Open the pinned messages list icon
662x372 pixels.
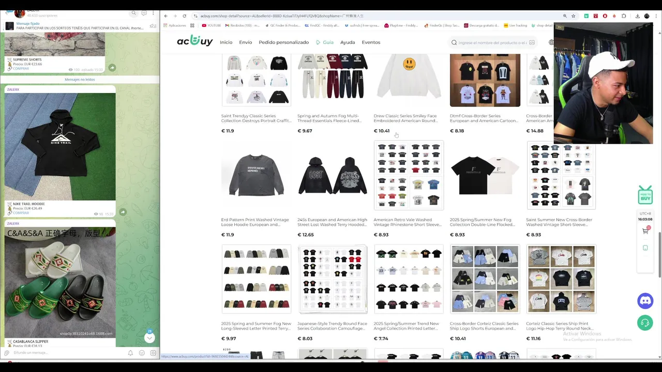coord(153,26)
